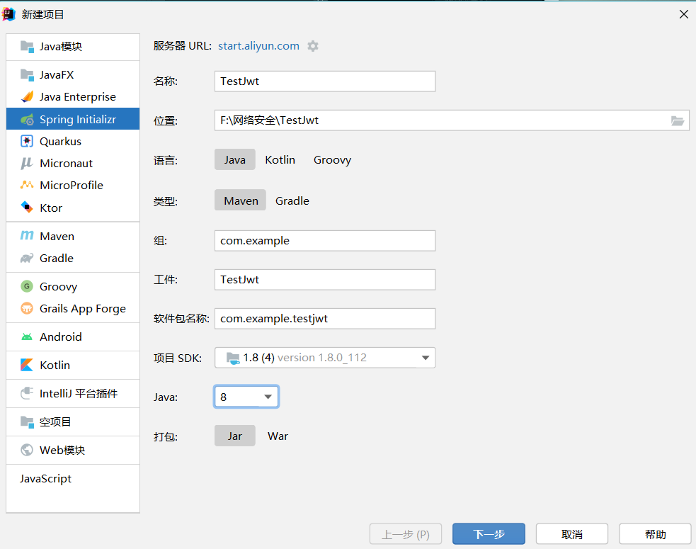The image size is (696, 549).
Task: Follow the start.aliyun.com server link
Action: (258, 45)
